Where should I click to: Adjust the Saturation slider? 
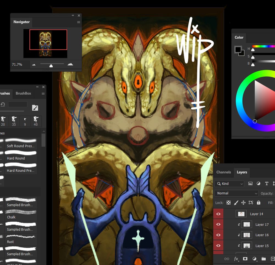point(253,57)
